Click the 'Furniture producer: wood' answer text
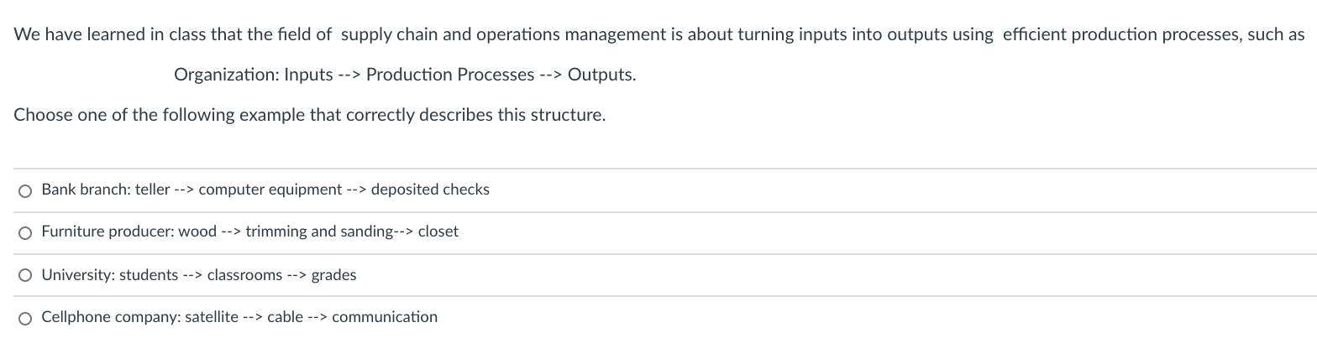The height and width of the screenshot is (359, 1317). tap(129, 232)
